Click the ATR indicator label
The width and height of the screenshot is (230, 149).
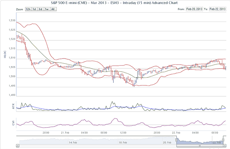pos(13,106)
